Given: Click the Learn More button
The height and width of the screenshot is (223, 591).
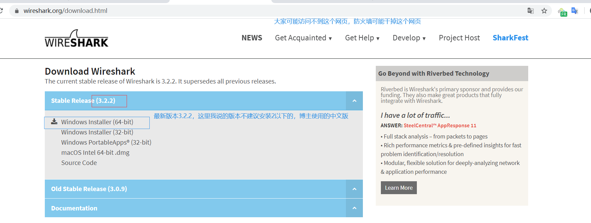Looking at the screenshot, I should click(399, 188).
